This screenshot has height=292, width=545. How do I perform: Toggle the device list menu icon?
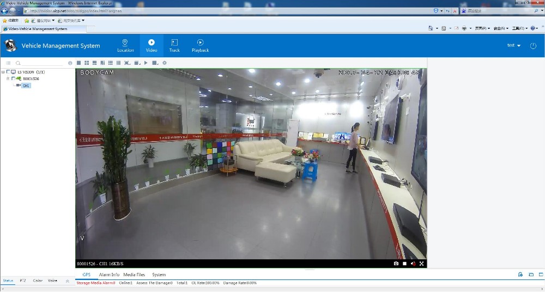coord(8,63)
